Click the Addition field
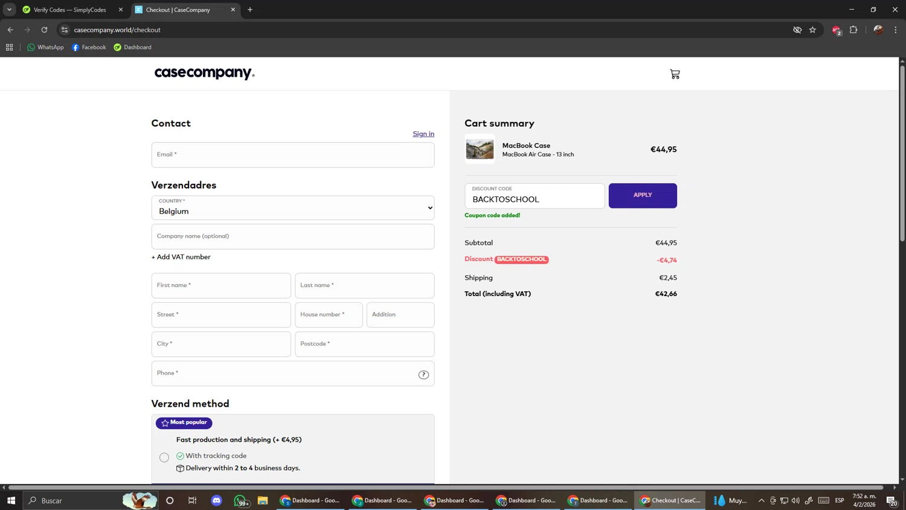906x510 pixels. point(400,315)
